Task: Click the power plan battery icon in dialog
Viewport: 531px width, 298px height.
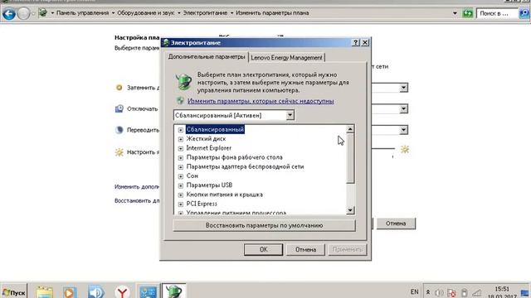Action: click(184, 82)
